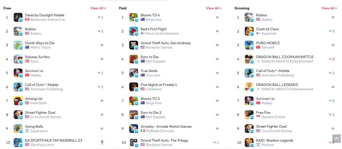
Task: Select the Among Us! game icon
Action: 18,101
